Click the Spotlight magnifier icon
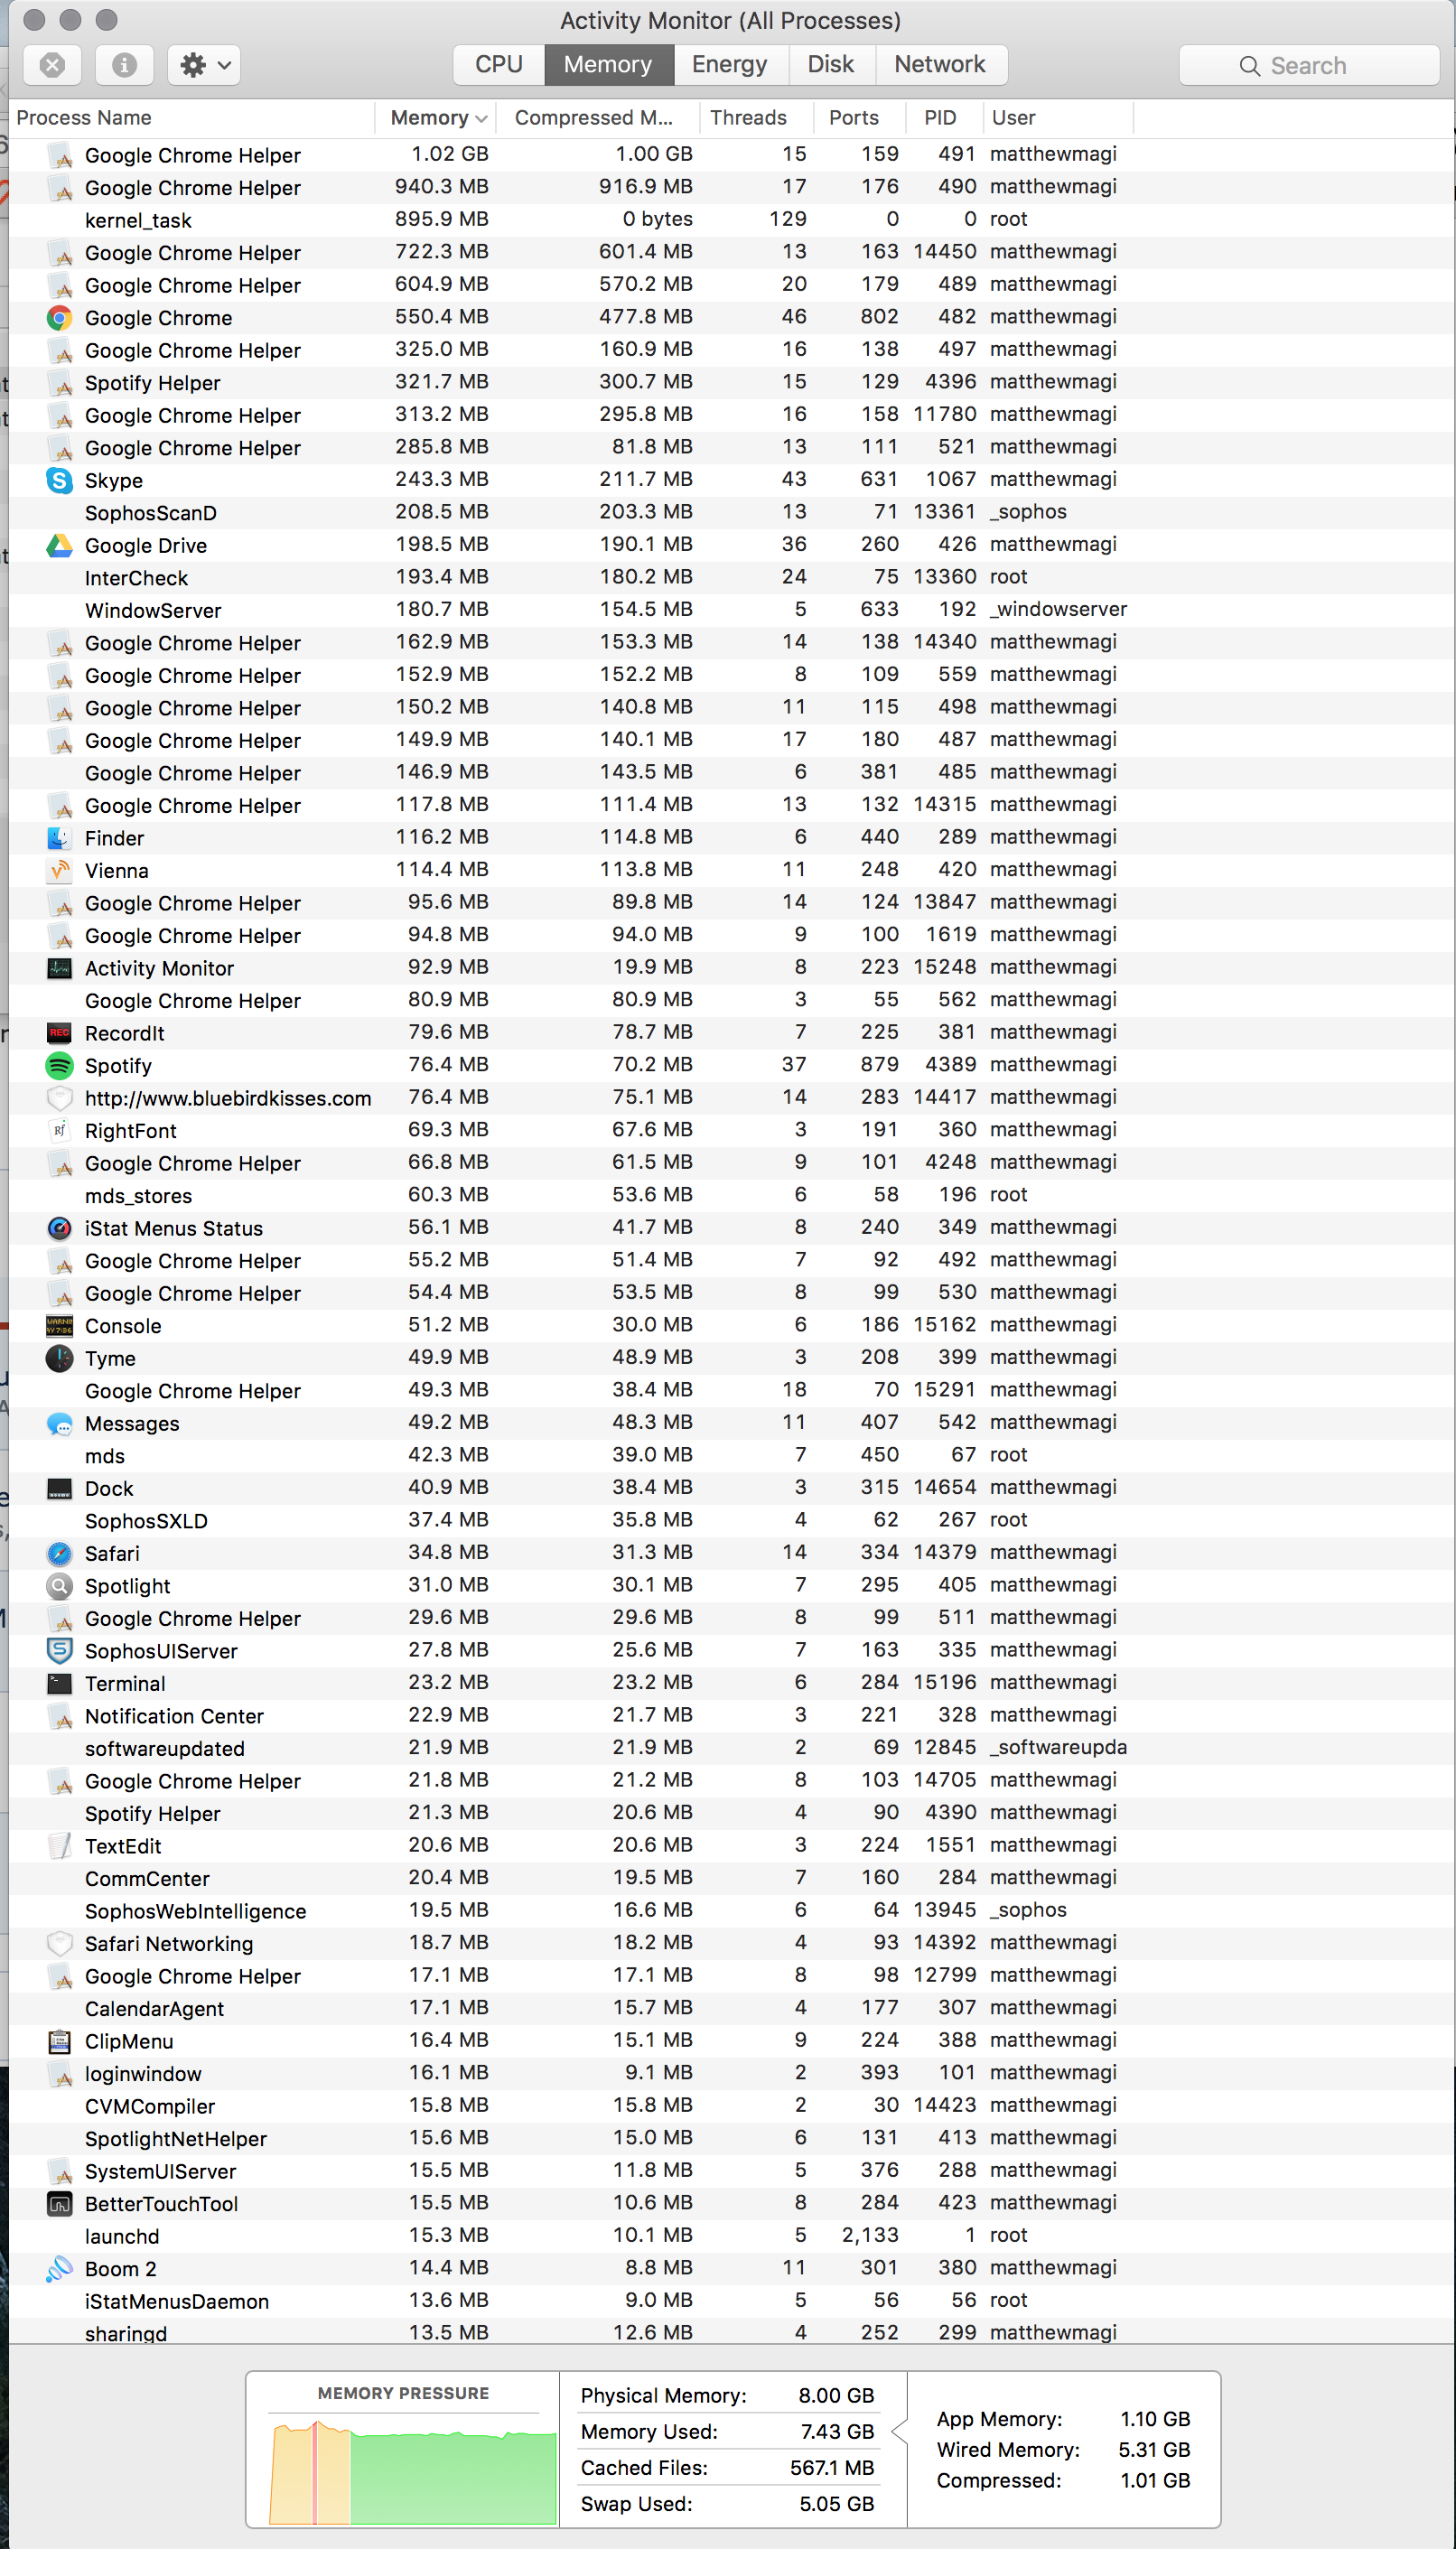Screen dimensions: 1456x2549 60,1586
